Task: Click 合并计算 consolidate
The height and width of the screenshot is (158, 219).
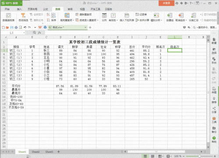Action: pos(142,20)
